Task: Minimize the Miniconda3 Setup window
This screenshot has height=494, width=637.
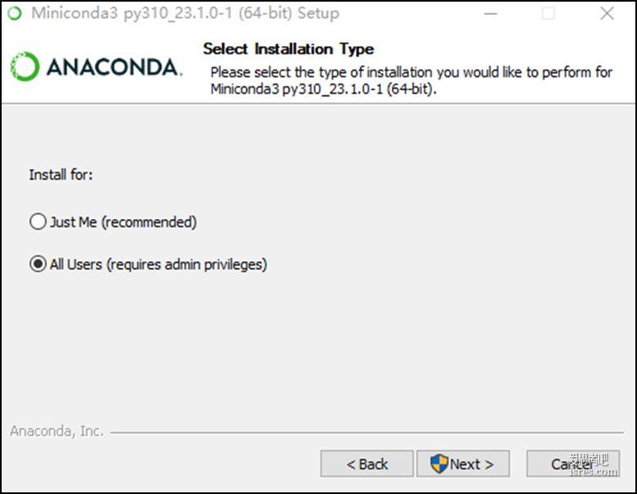Action: (x=490, y=13)
